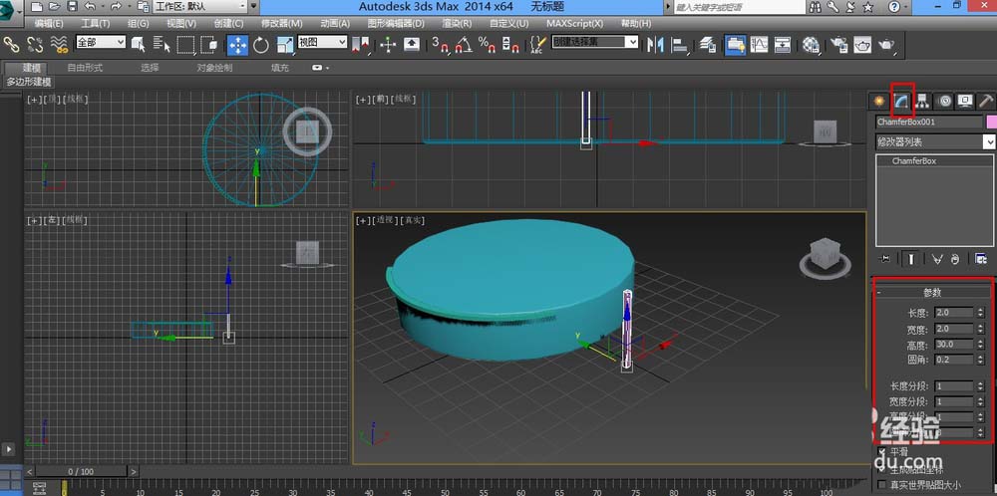Switch to the 自由形式 ribbon tab
The width and height of the screenshot is (997, 496).
85,68
